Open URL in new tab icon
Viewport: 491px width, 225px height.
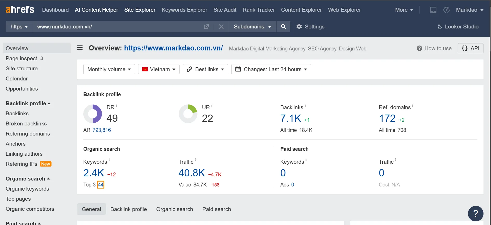[x=206, y=27]
